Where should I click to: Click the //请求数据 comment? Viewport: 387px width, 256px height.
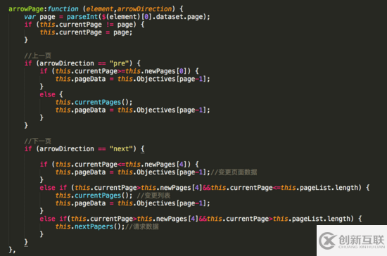pos(142,226)
